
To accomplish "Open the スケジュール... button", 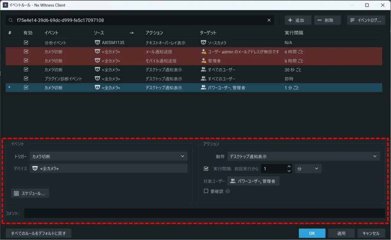I will point(30,193).
